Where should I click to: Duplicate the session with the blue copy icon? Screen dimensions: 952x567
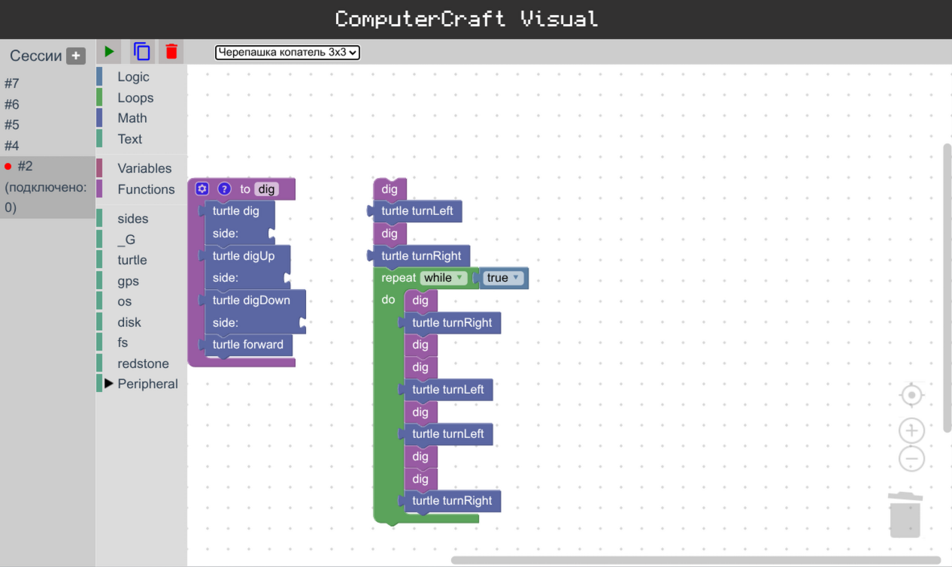141,52
